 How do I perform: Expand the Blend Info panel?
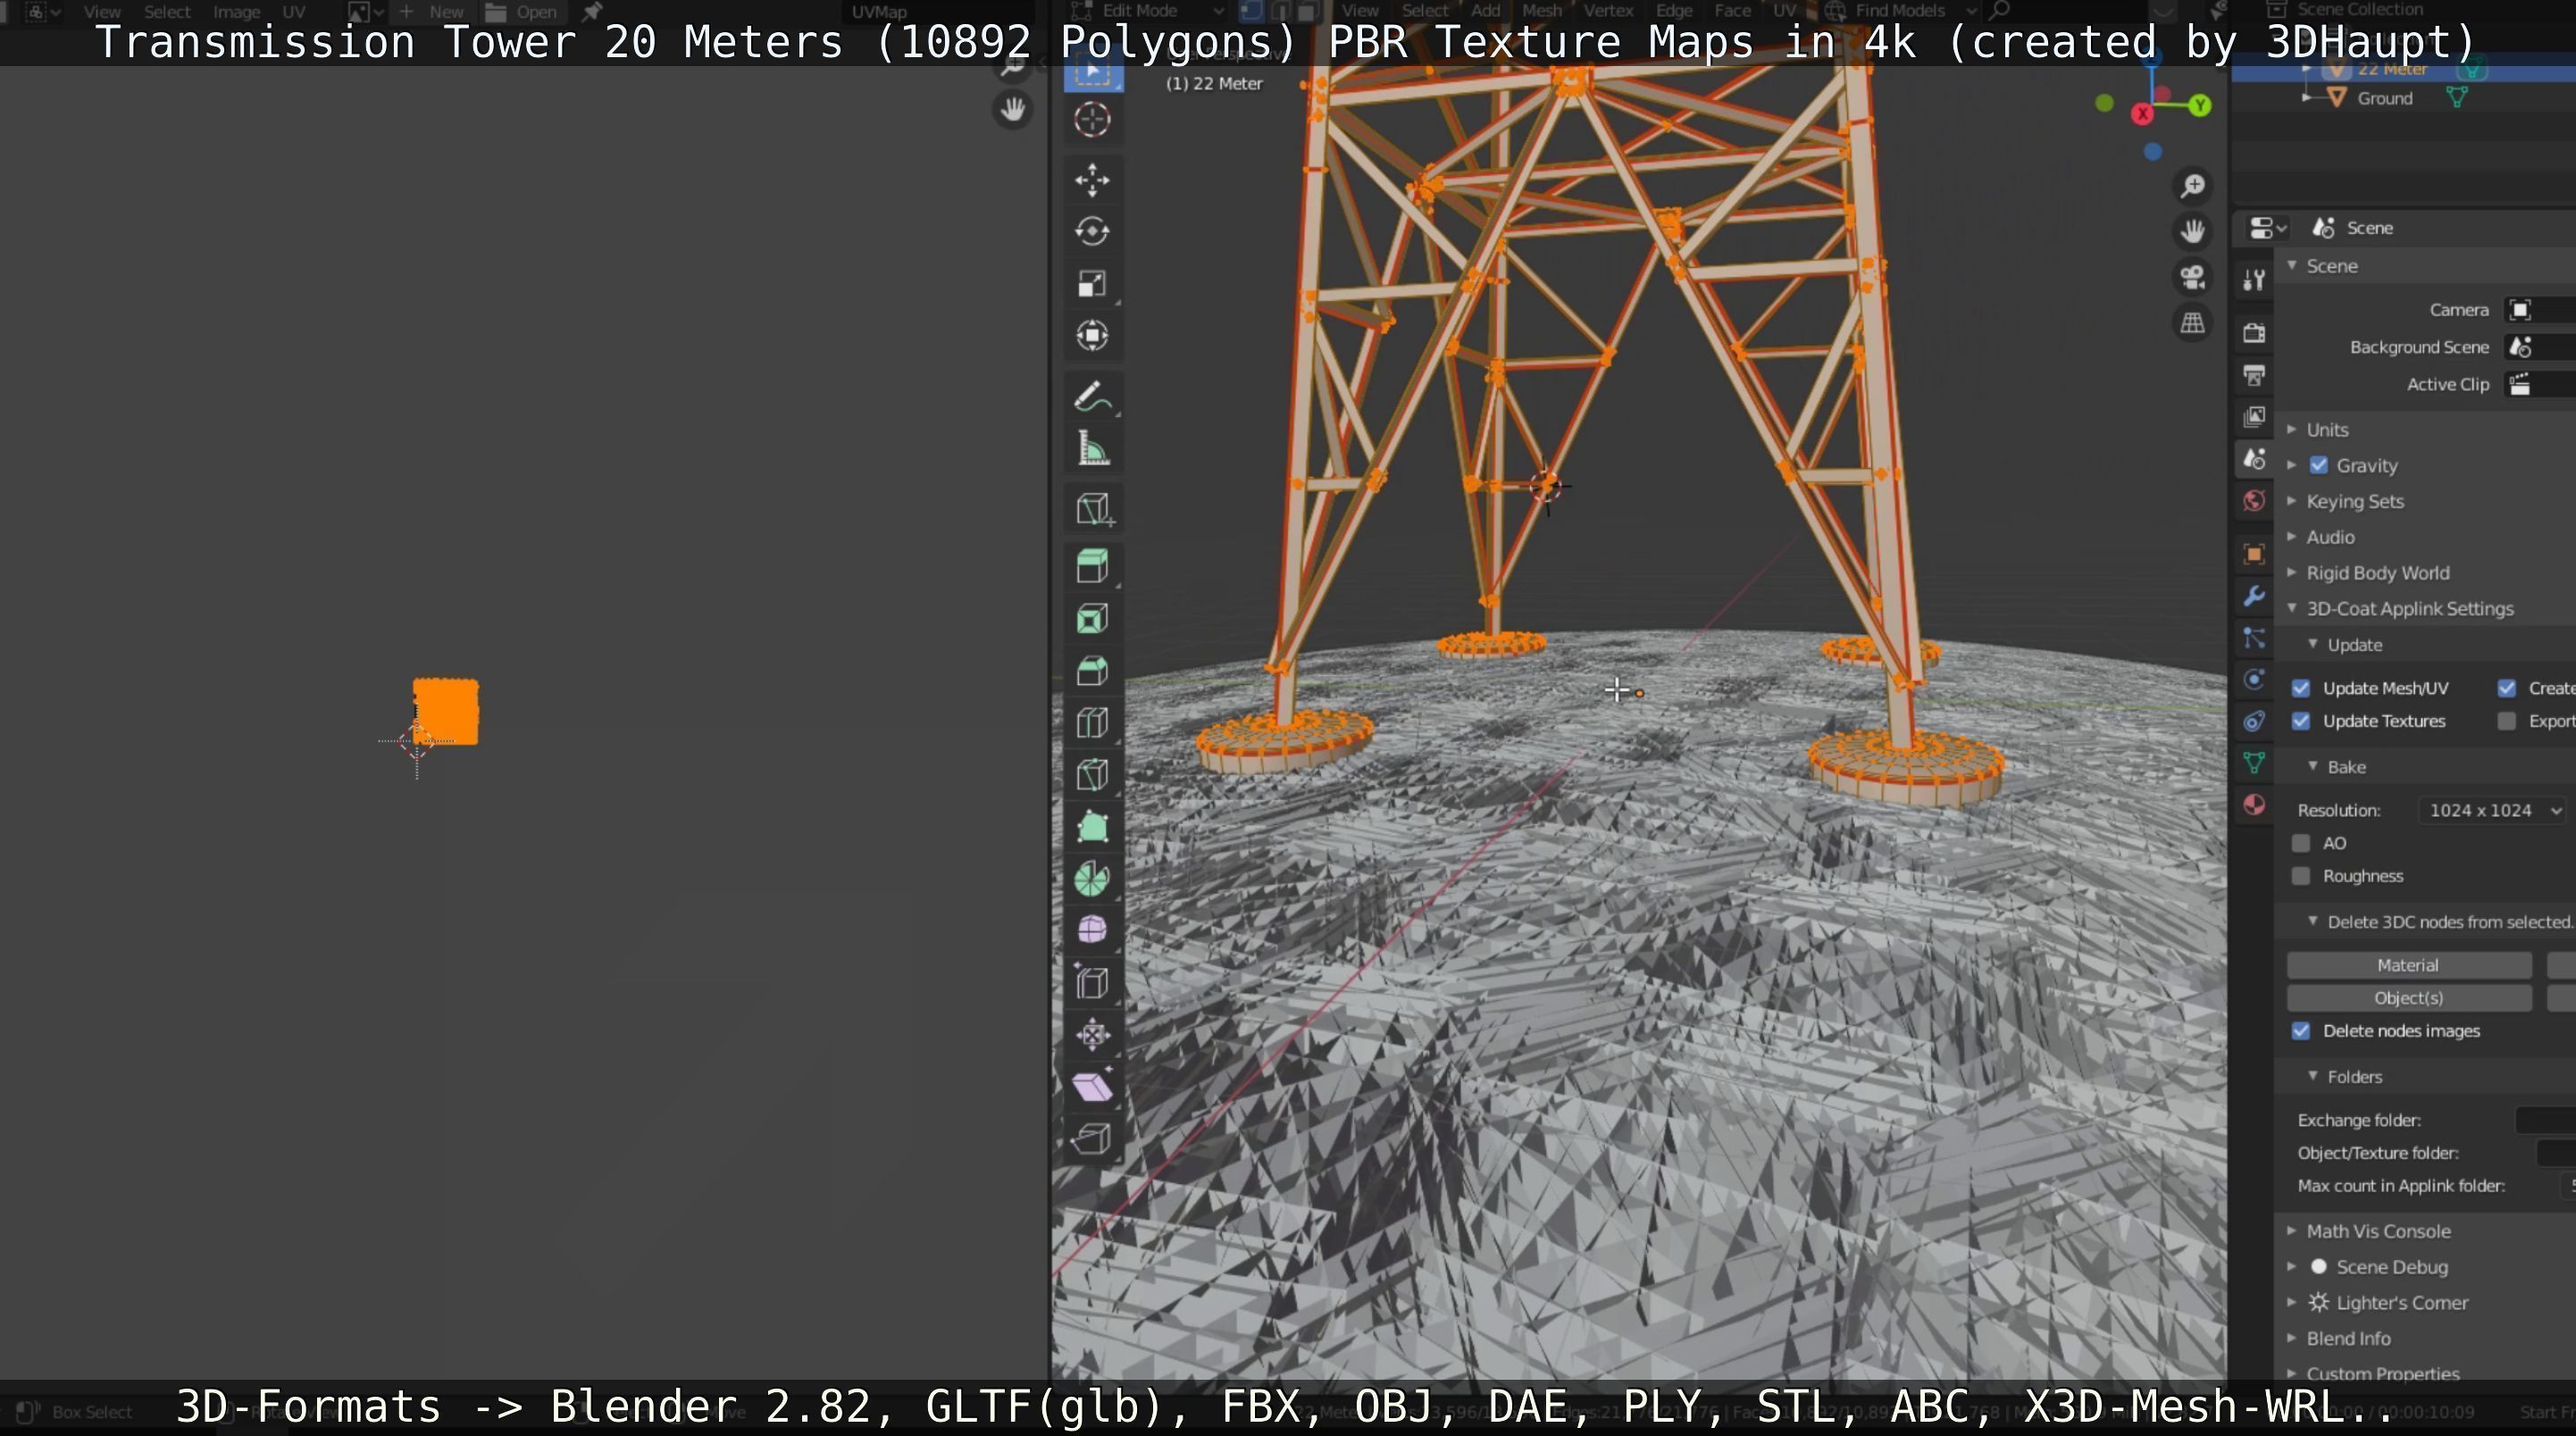(x=2291, y=1338)
